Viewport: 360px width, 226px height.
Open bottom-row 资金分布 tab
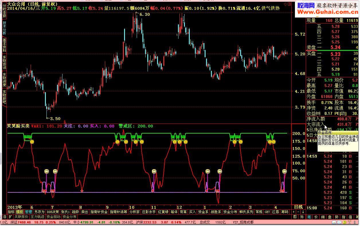pyautogui.click(x=70, y=217)
